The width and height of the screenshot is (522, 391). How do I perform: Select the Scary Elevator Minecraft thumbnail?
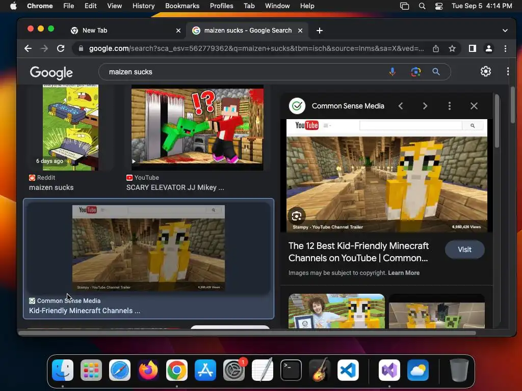click(197, 128)
